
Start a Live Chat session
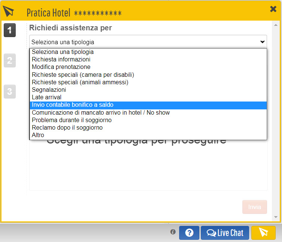[225, 233]
